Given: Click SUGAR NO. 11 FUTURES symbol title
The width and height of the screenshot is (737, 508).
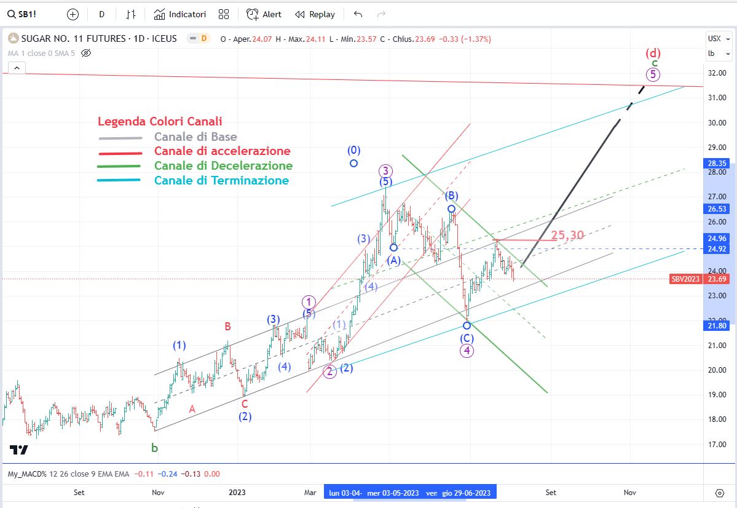Looking at the screenshot, I should click(99, 39).
